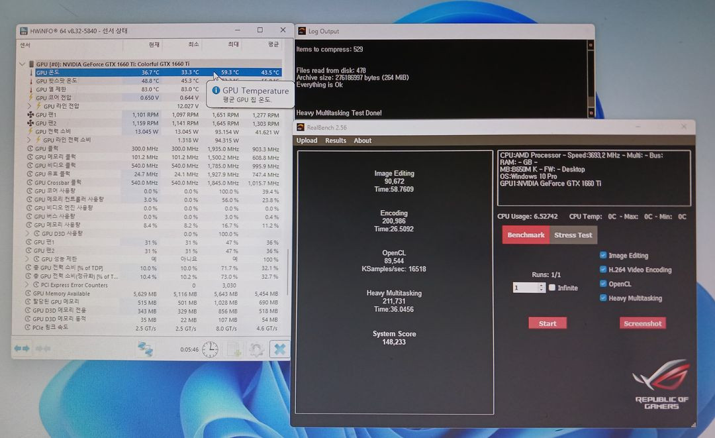
Task: Click the elapsed time 0:05:46 text
Action: point(189,349)
